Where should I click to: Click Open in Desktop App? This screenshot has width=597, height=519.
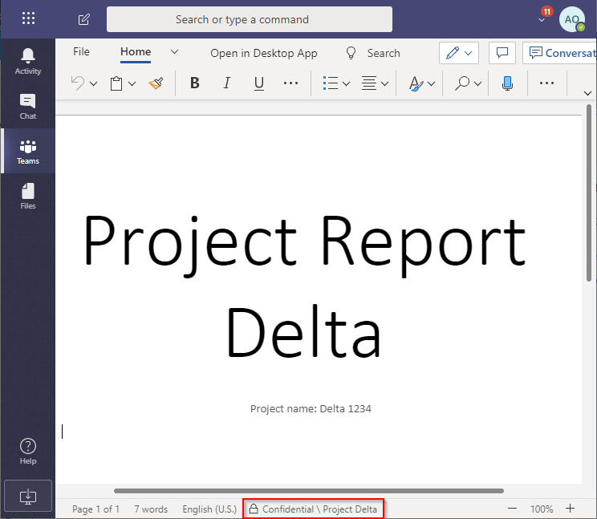[264, 53]
